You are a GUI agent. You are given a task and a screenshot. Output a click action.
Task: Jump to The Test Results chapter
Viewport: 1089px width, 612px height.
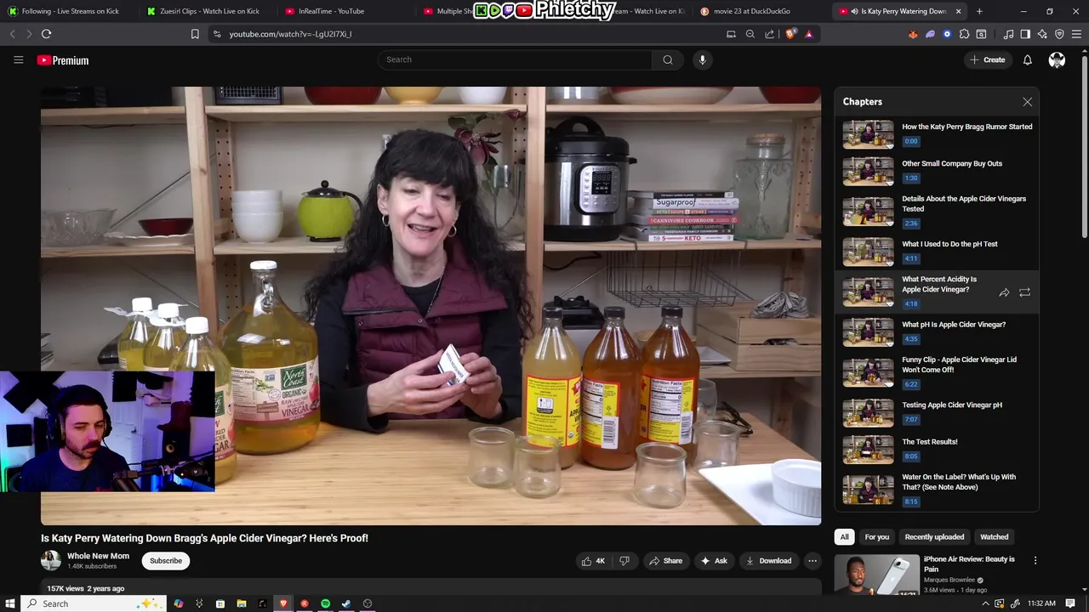(x=937, y=450)
